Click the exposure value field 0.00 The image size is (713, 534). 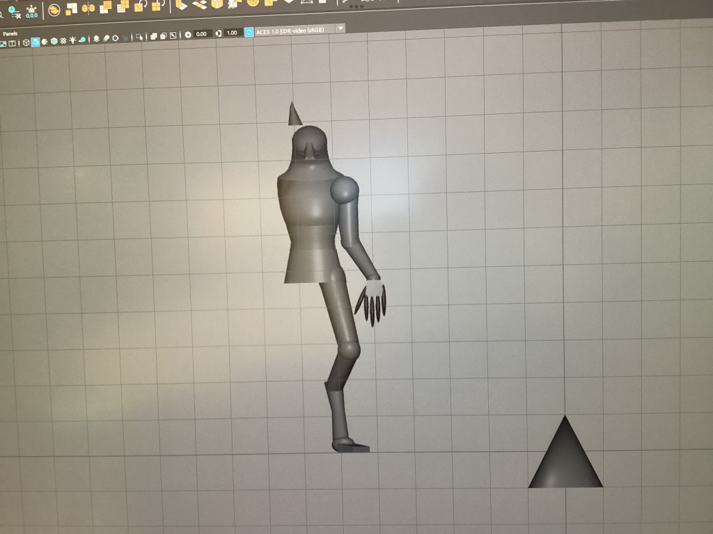201,34
